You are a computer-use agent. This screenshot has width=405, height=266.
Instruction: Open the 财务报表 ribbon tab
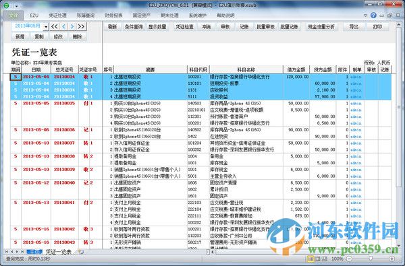(113, 15)
